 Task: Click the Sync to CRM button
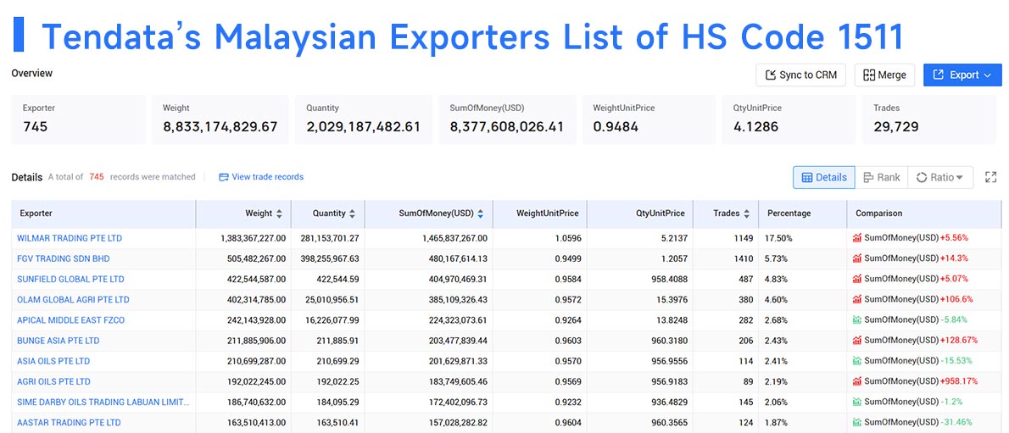click(x=800, y=75)
